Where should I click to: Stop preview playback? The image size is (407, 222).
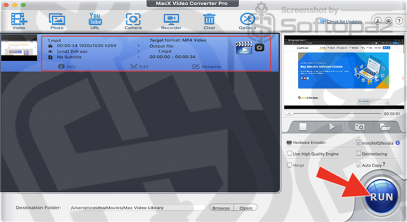pyautogui.click(x=302, y=127)
